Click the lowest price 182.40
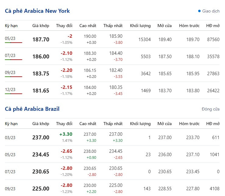The image size is (225, 196). 116,70
